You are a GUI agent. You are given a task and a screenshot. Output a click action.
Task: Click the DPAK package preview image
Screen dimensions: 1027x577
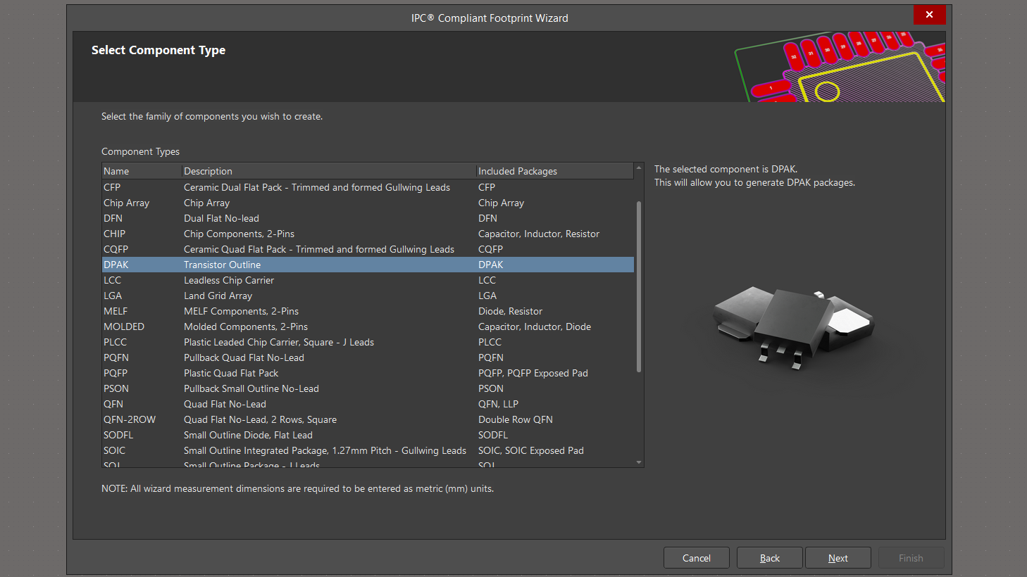tap(794, 325)
